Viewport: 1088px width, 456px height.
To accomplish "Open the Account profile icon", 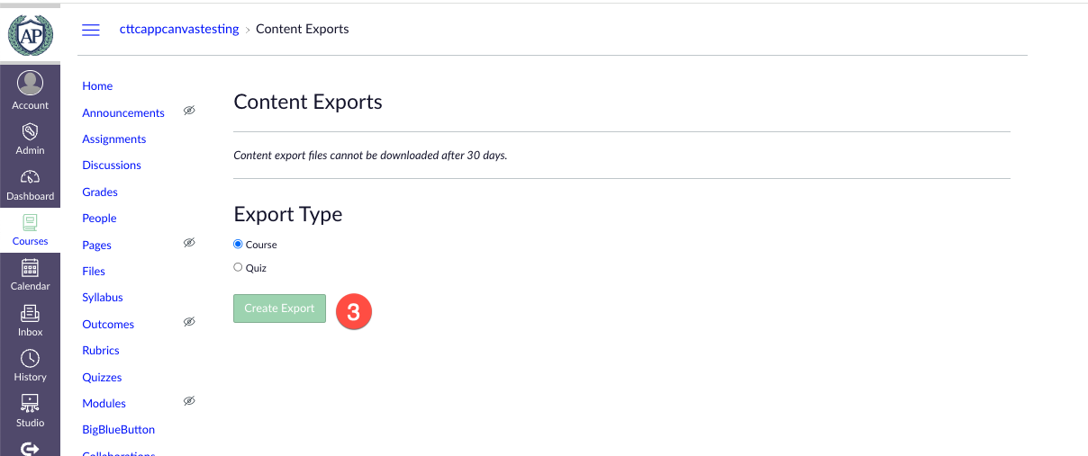I will (30, 83).
